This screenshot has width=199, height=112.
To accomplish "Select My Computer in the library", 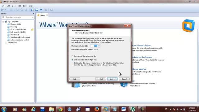I will (13, 21).
